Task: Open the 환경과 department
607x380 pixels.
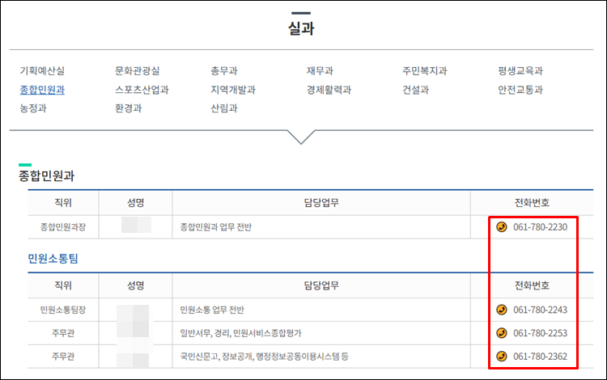Action: [x=128, y=108]
